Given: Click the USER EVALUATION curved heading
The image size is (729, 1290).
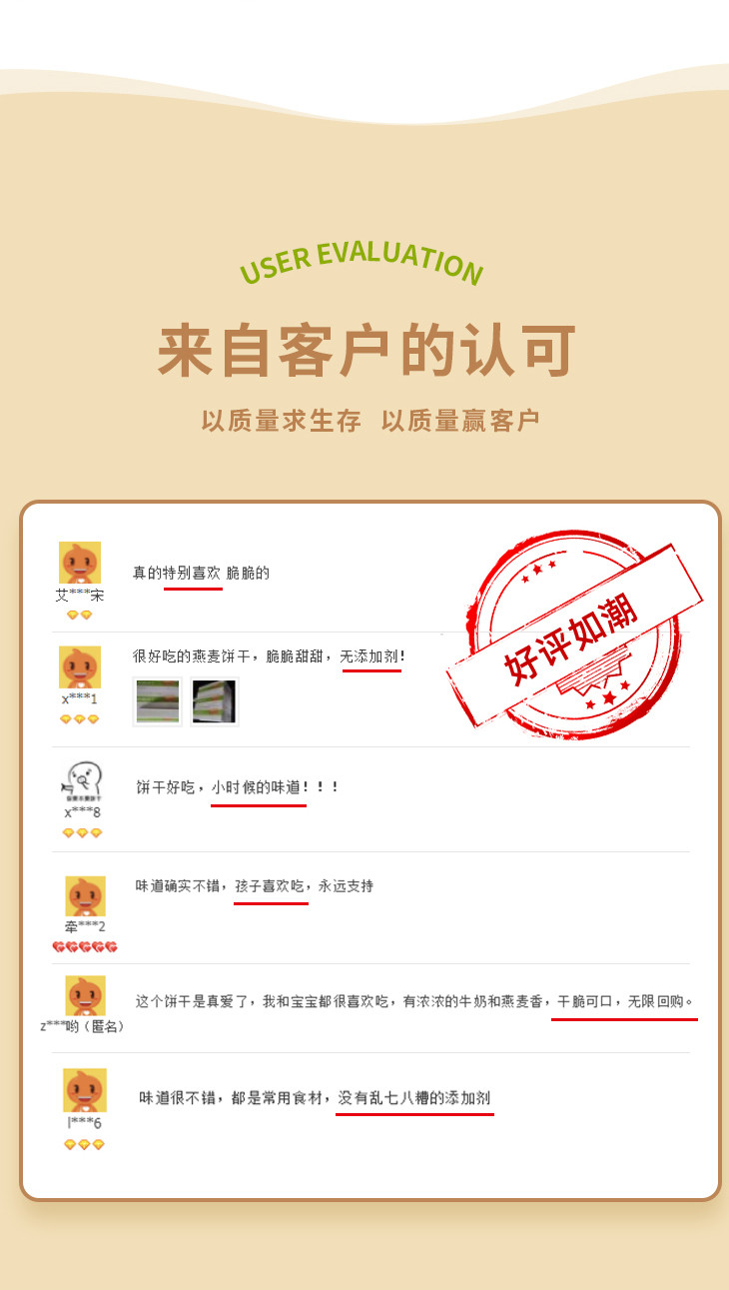Looking at the screenshot, I should tap(362, 262).
